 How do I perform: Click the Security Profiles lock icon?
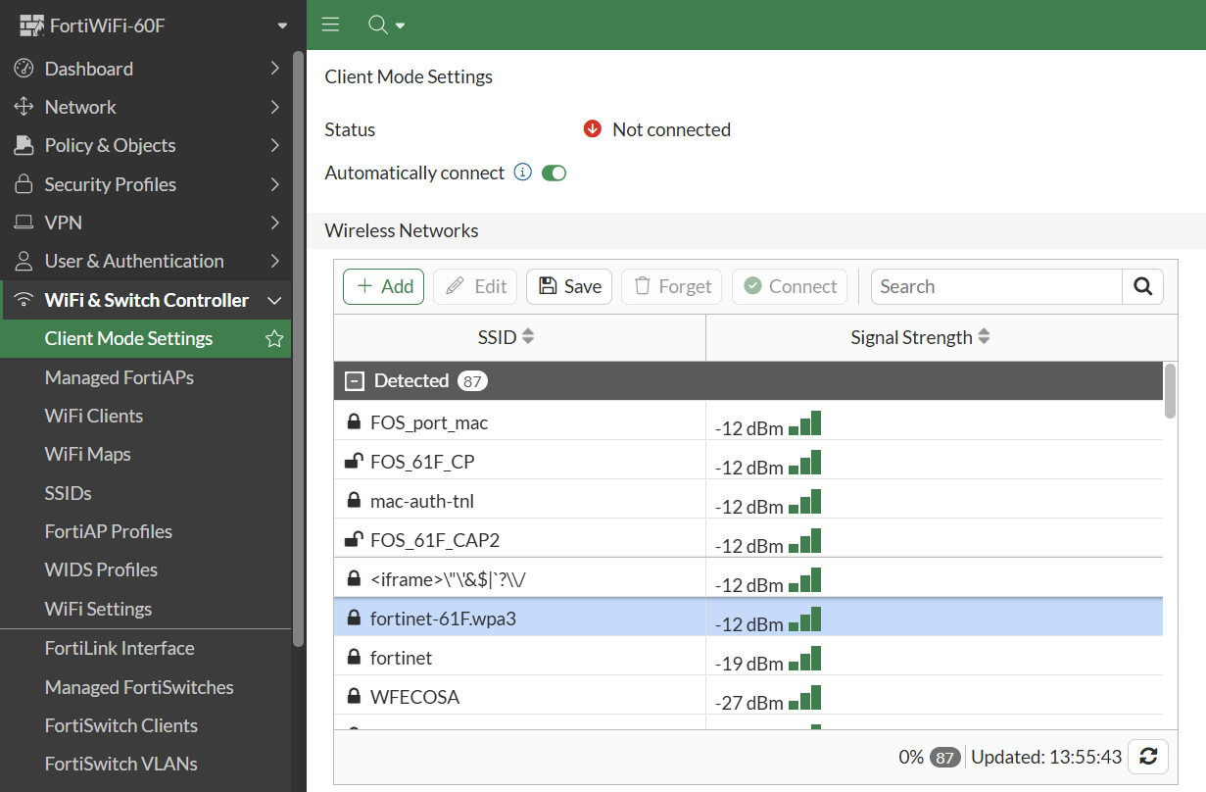[x=24, y=184]
